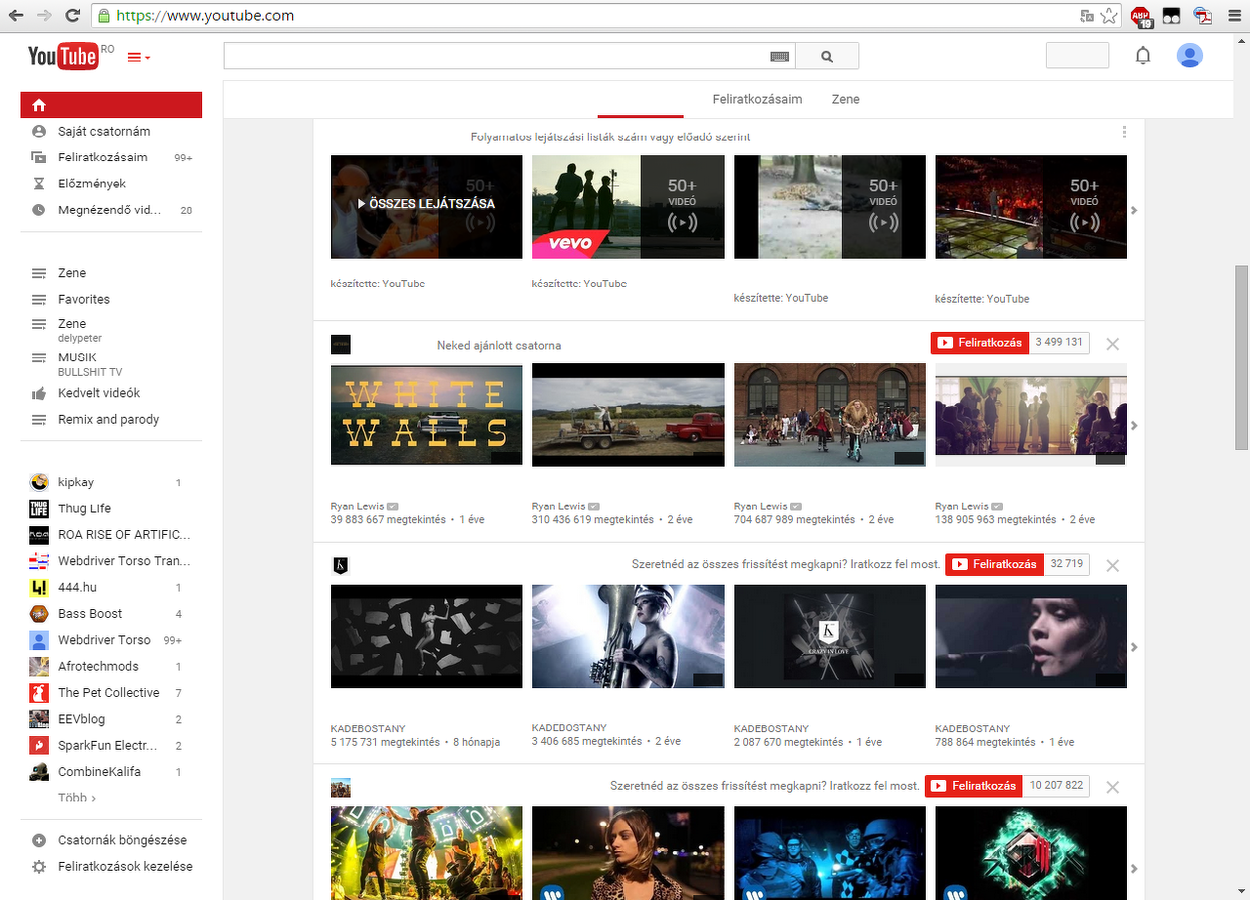Open the Megnézendő videók list
Screen dimensions: 1250x900
(x=111, y=210)
